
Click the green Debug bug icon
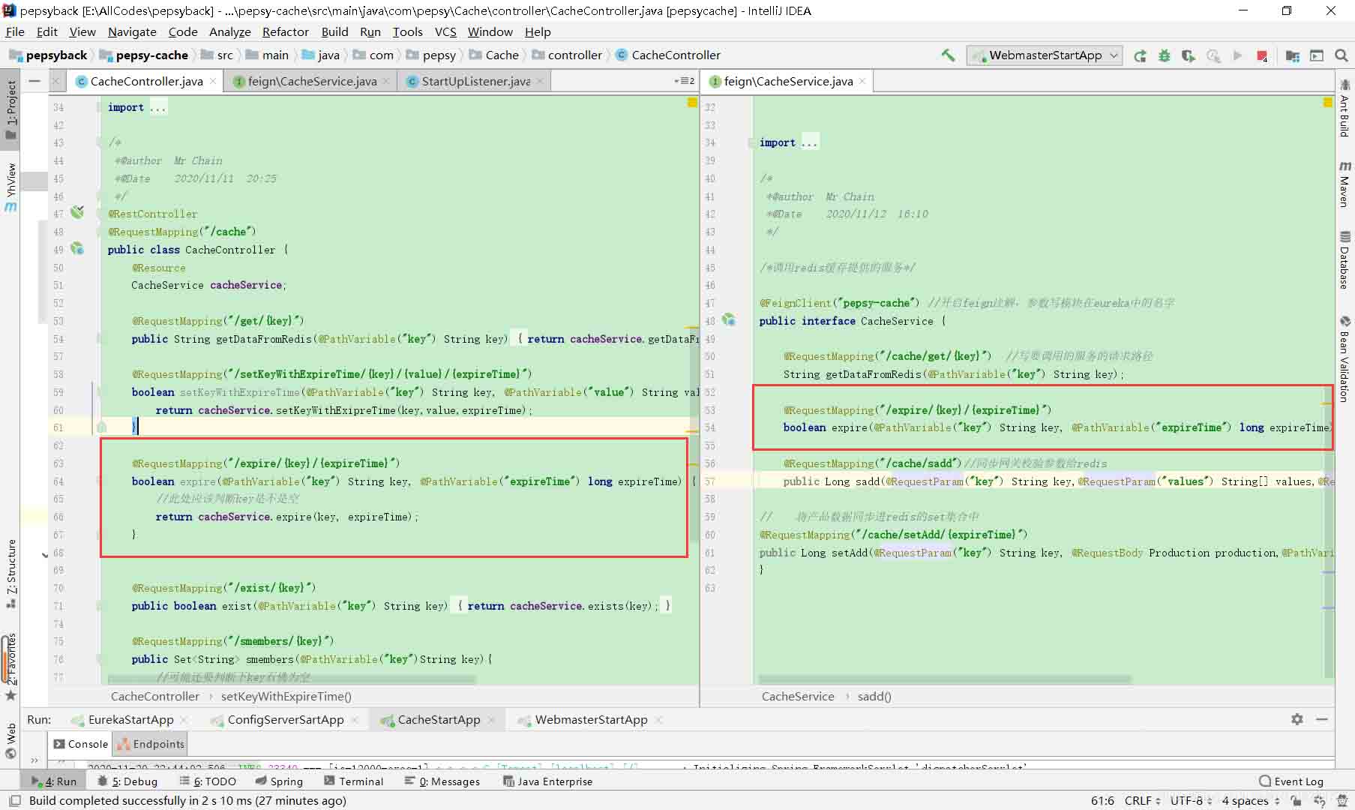point(1164,55)
